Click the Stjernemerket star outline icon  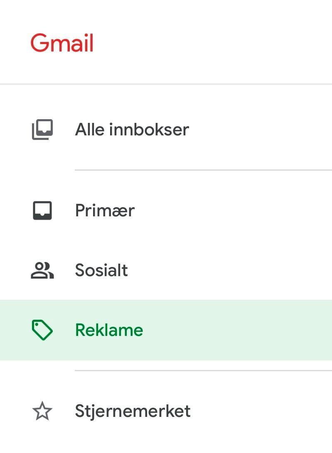[x=42, y=411]
